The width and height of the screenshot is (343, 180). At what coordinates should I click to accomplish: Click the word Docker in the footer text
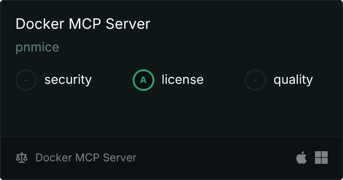[x=54, y=157]
